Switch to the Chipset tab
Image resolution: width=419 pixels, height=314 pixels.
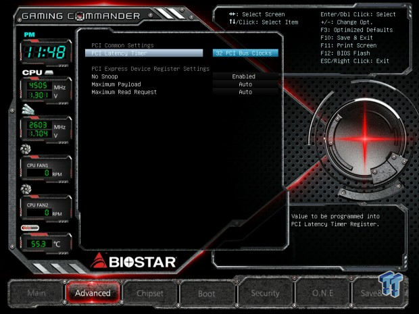[149, 294]
